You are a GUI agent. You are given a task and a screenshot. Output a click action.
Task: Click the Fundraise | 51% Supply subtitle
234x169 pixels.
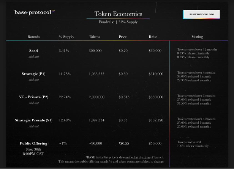coord(118,22)
